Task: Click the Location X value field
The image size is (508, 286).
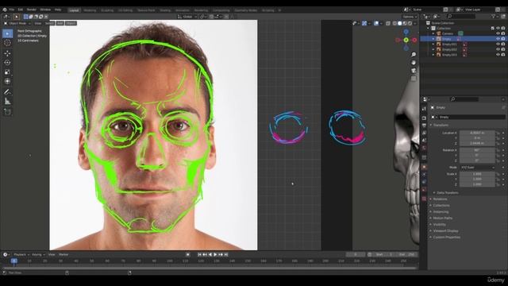Action: click(x=477, y=133)
